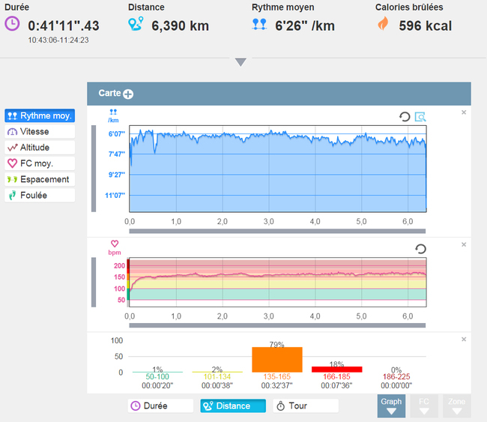Open the FC dropdown
This screenshot has height=422, width=487.
424,406
